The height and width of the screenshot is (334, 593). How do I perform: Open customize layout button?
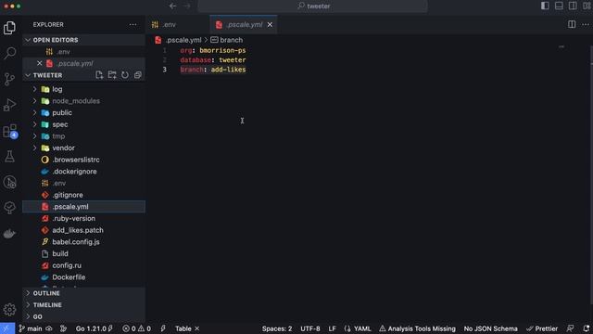587,6
